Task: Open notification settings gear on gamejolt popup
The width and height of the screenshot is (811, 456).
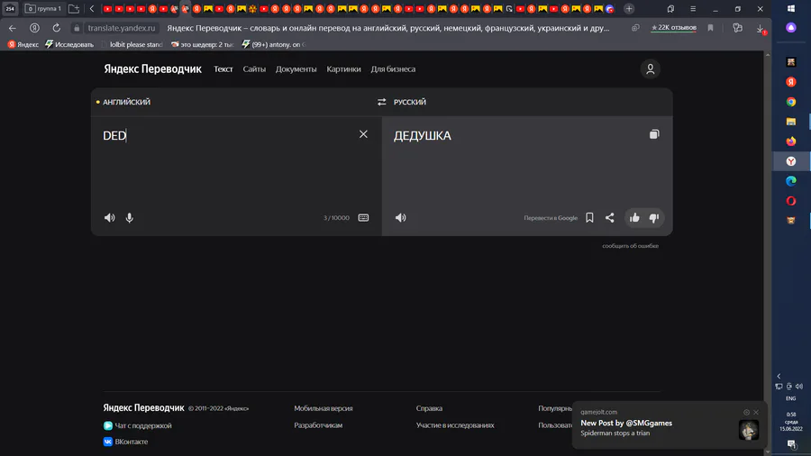Action: coord(746,412)
